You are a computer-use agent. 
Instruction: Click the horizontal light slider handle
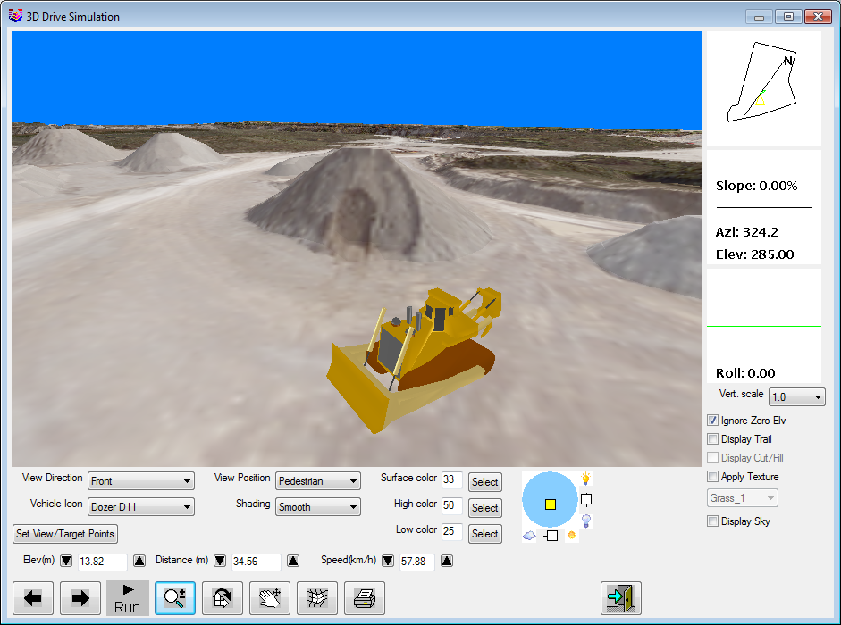552,536
